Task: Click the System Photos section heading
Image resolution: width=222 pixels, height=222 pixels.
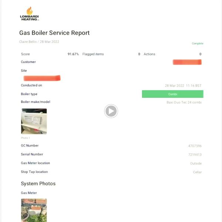Action: [38, 184]
